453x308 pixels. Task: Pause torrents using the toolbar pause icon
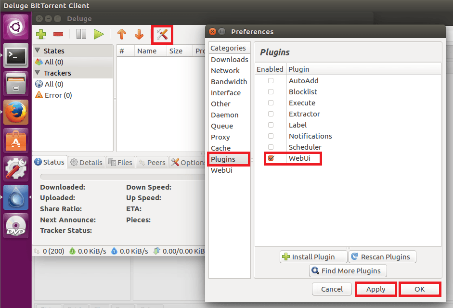click(x=81, y=34)
